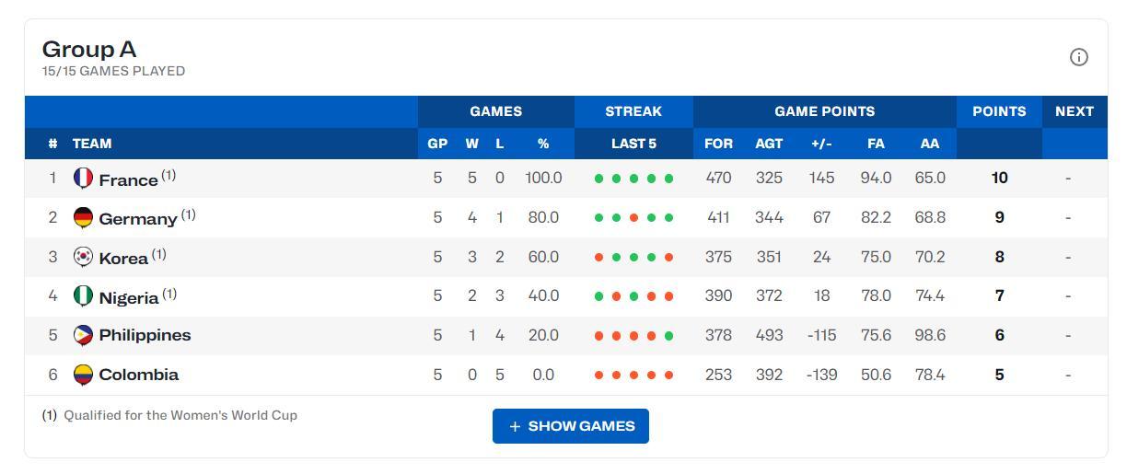Select the Philippines team name

pos(145,335)
